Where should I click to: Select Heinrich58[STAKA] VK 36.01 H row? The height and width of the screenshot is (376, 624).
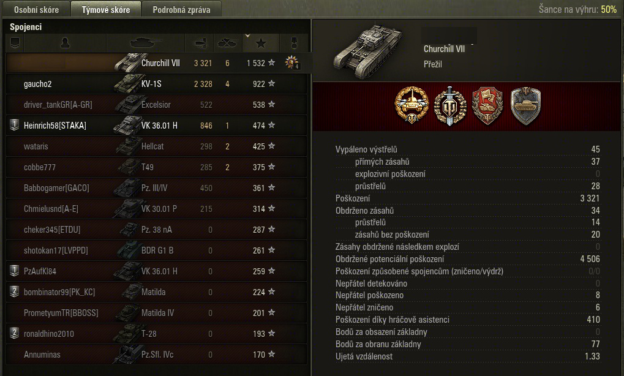156,126
